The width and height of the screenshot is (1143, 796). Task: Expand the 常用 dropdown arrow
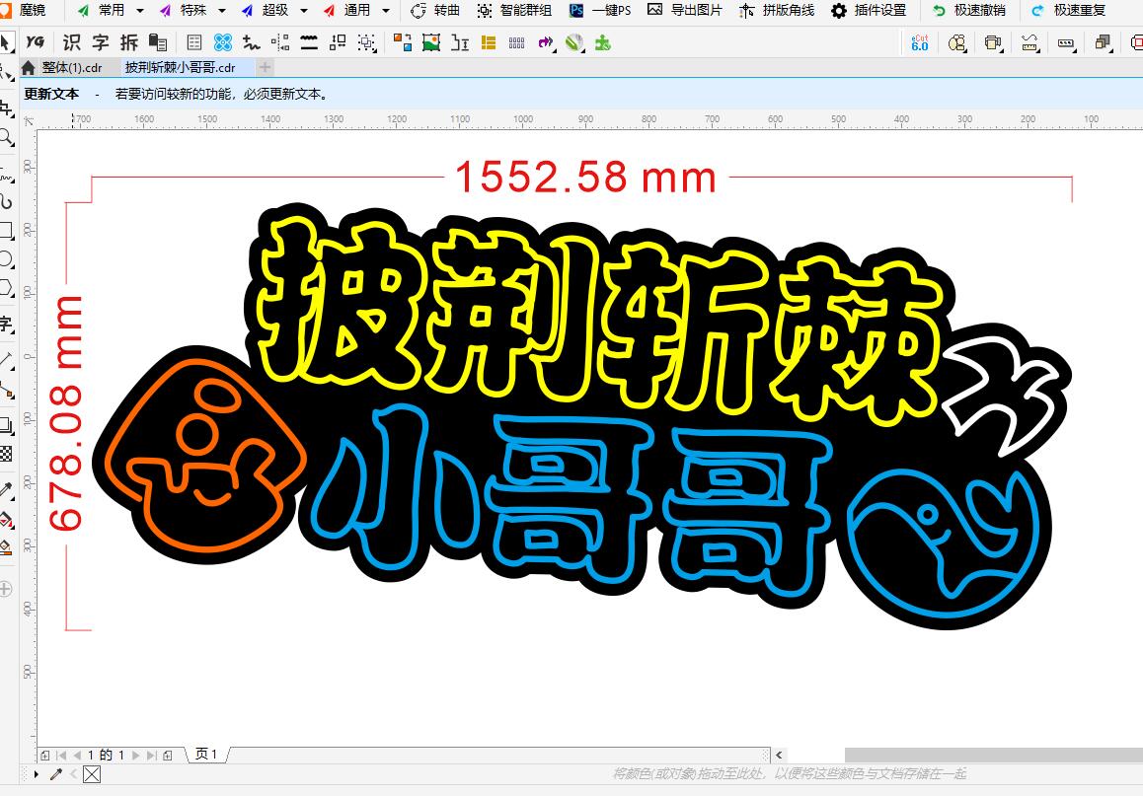coord(140,11)
